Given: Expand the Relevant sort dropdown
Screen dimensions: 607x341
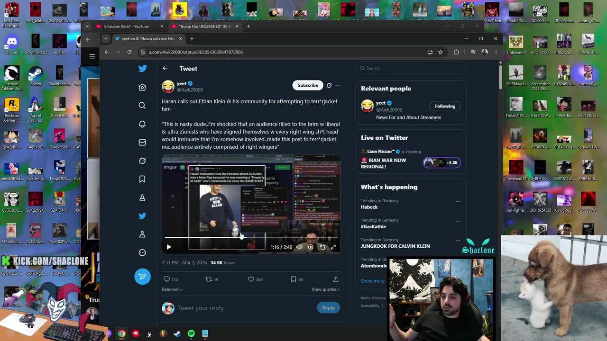Looking at the screenshot, I should pyautogui.click(x=172, y=289).
